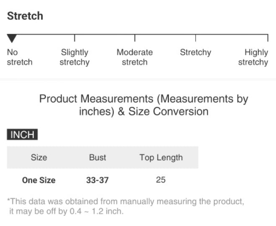This screenshot has width=276, height=226.
Task: Select the 'Stretchy' scale label
Action: tap(195, 53)
